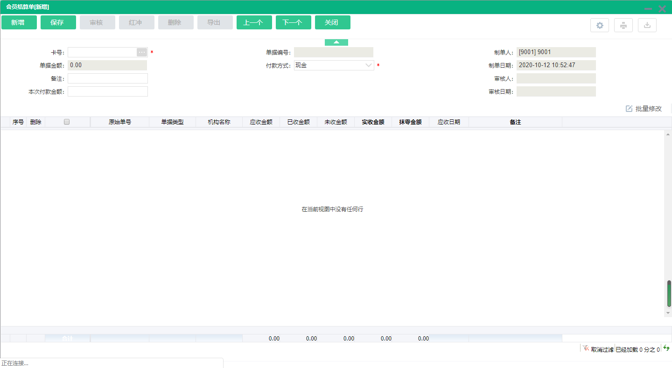Viewport: 672px width, 368px height.
Task: Click the green 关闭 button
Action: pos(333,22)
